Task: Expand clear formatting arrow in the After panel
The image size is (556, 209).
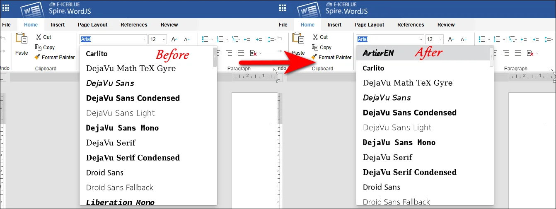Action: (x=538, y=53)
